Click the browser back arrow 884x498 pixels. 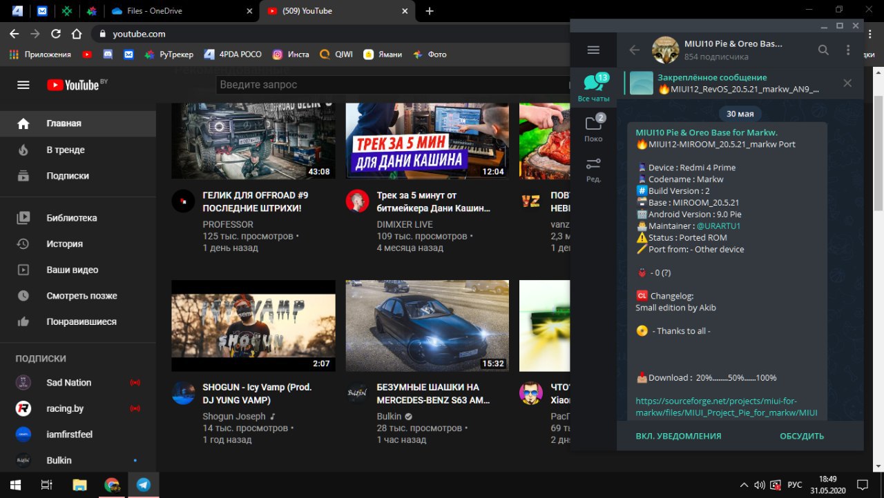(x=14, y=34)
